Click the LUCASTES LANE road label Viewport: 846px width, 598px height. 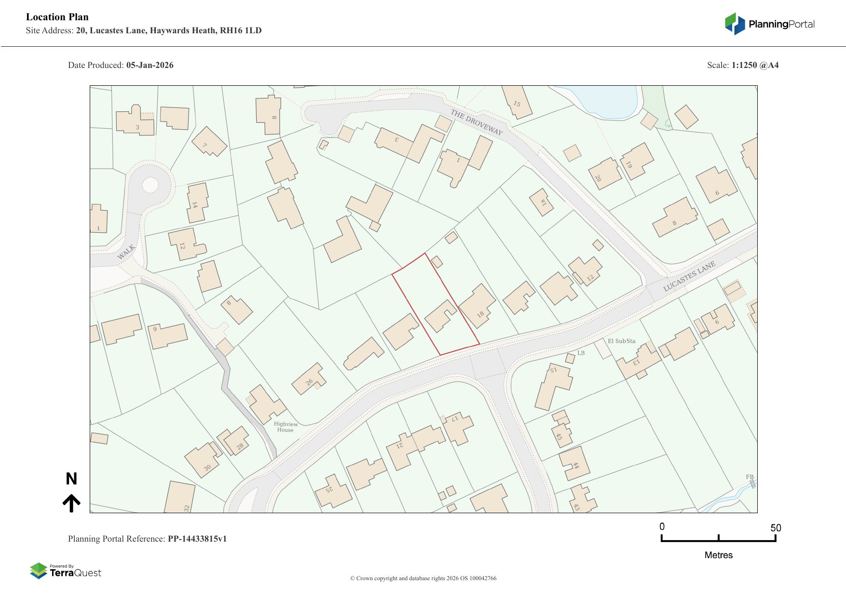689,276
